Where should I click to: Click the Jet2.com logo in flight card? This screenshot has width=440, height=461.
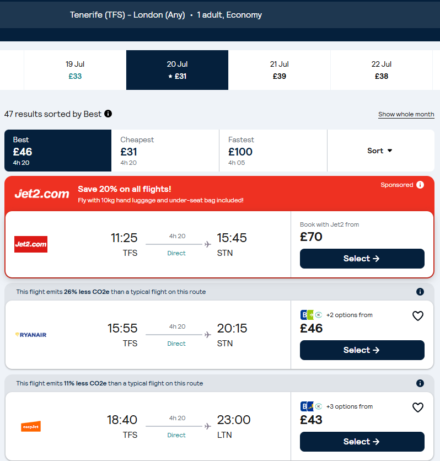pos(31,244)
